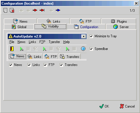Click the red last-record arrow
Viewport: 140px width, 113px height.
42,10
